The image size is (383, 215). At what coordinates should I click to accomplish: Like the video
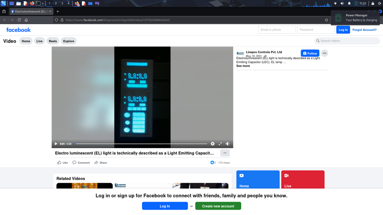pos(62,163)
